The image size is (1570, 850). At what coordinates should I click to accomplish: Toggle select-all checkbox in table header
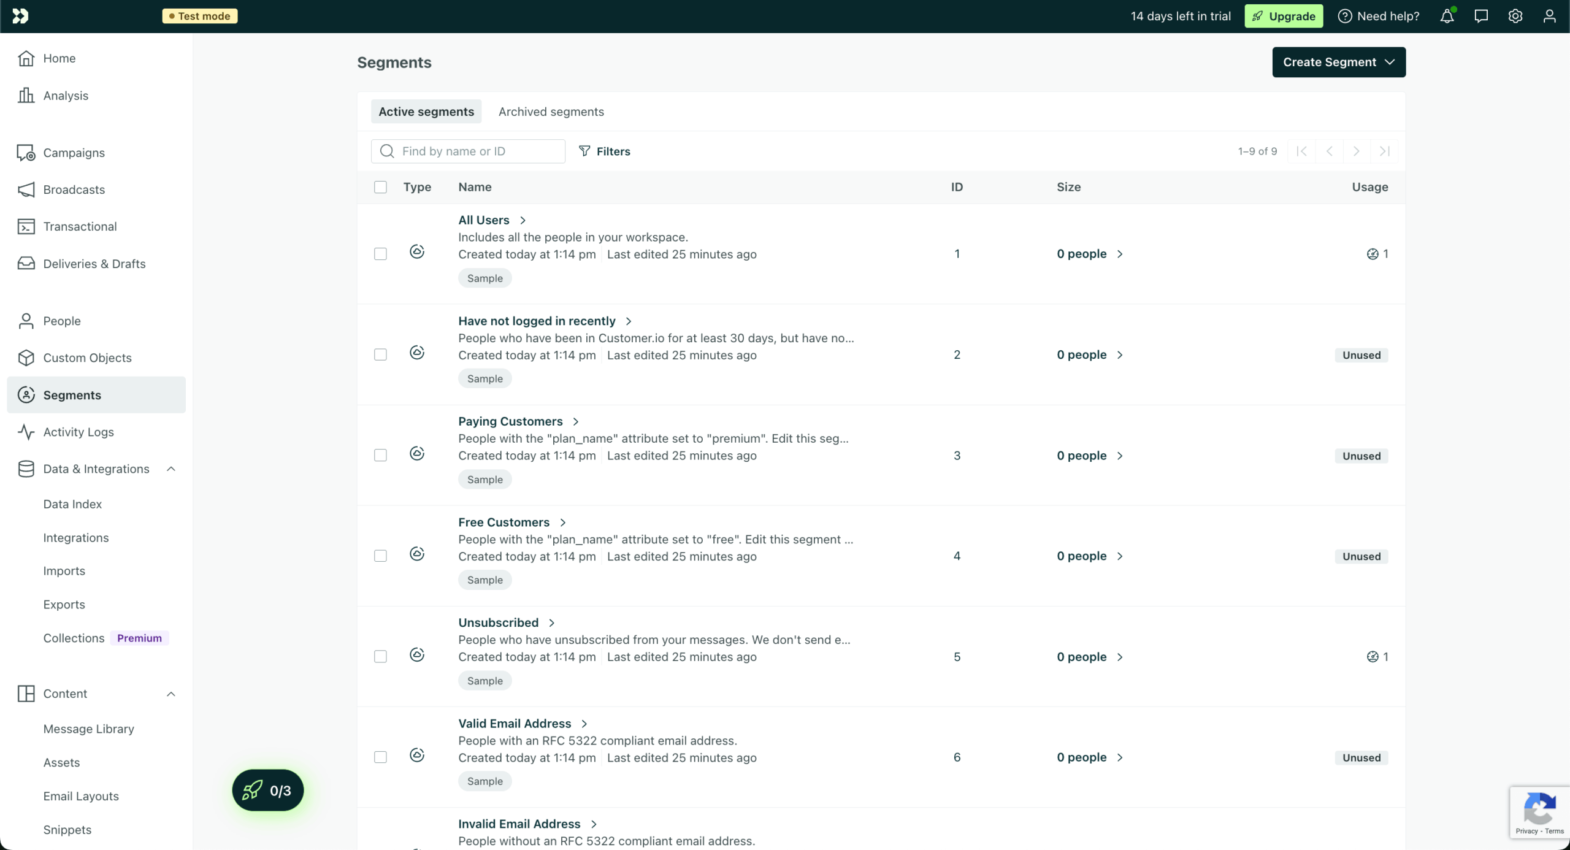[380, 187]
